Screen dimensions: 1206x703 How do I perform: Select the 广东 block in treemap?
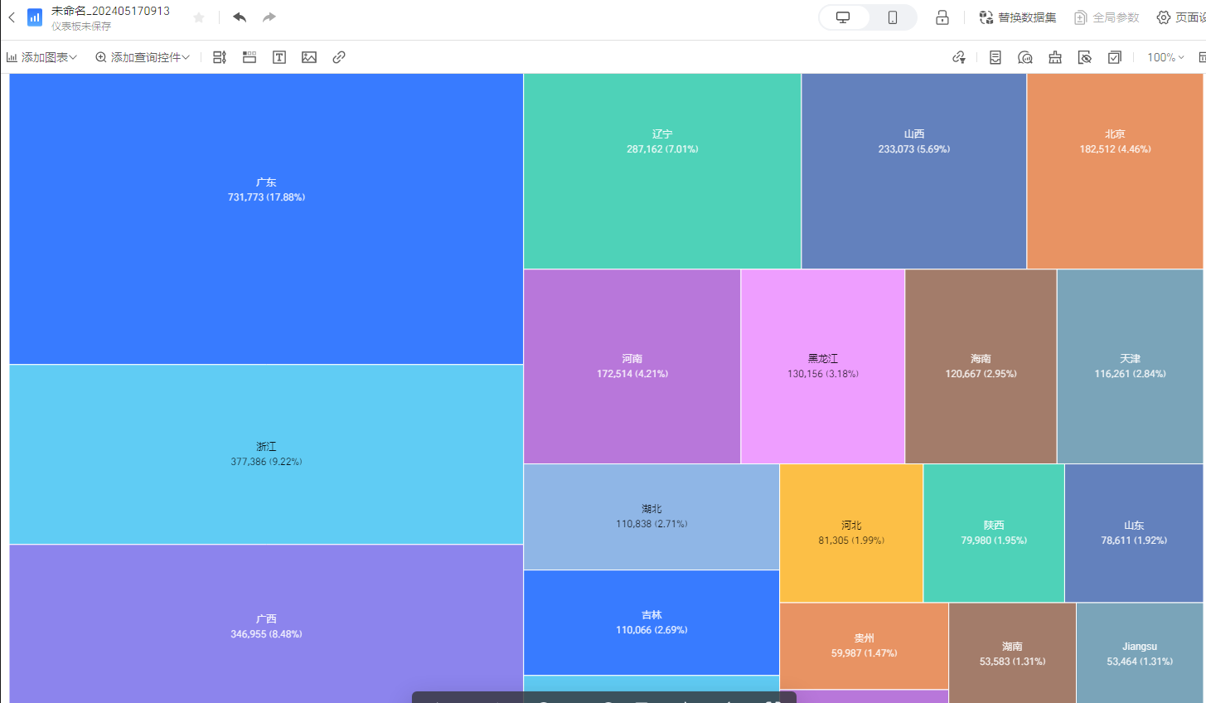coord(266,219)
